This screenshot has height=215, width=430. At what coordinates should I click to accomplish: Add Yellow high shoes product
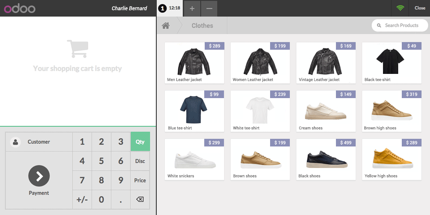click(x=391, y=159)
